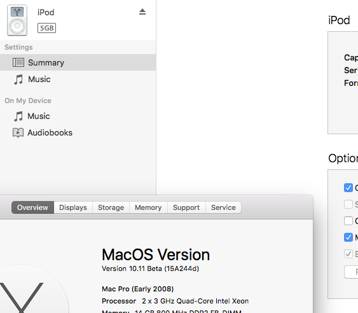358x313 pixels.
Task: Click the Processor info line
Action: [175, 301]
